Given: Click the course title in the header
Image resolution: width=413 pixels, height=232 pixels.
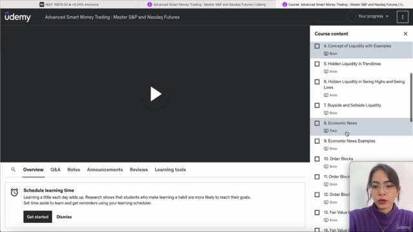Looking at the screenshot, I should 112,17.
